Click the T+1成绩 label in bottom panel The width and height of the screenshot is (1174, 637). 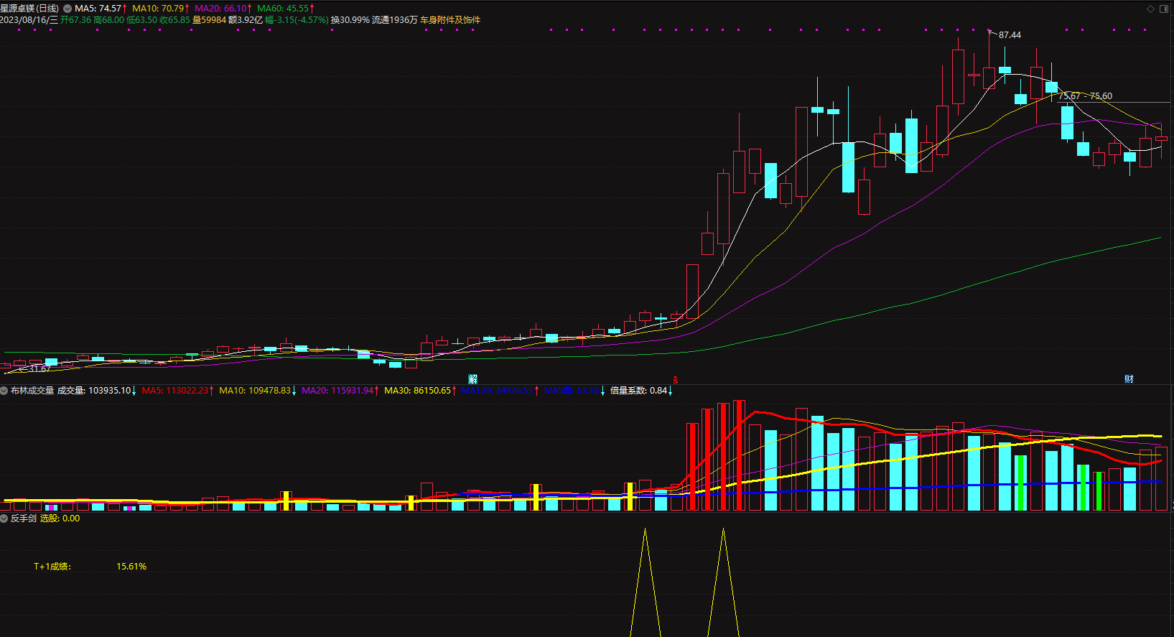[52, 567]
